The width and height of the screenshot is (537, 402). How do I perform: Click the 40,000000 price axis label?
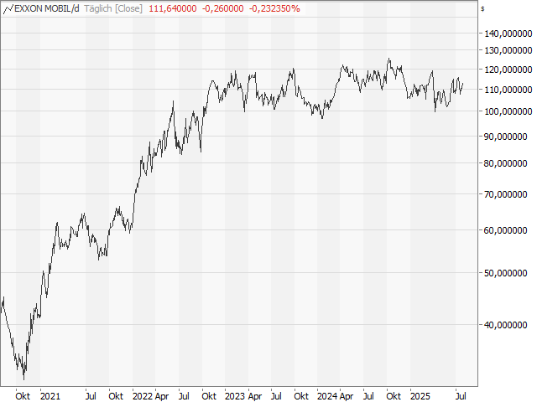pos(505,325)
